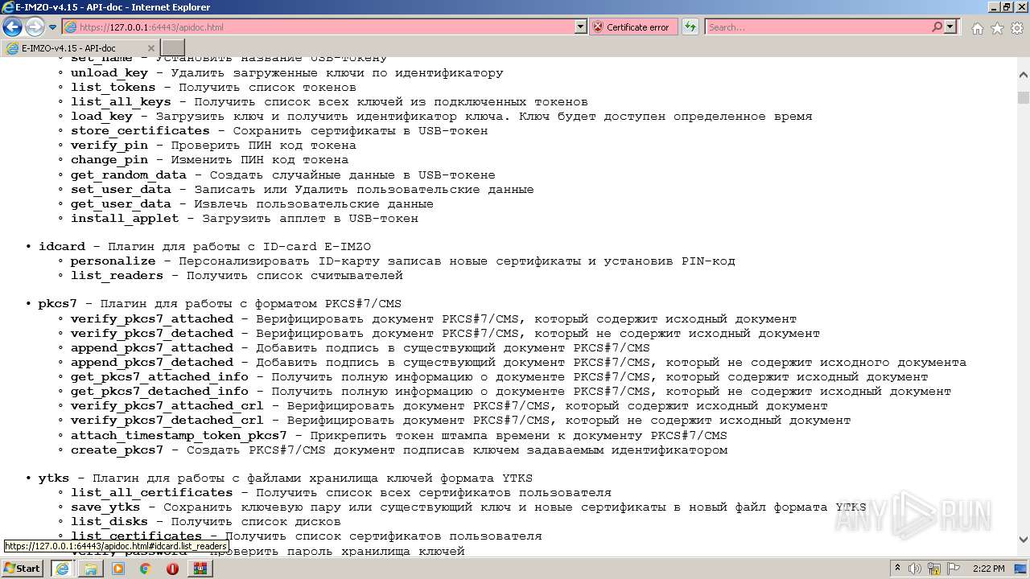Refresh the page with the refresh icon
Viewport: 1030px width, 579px height.
(x=690, y=27)
